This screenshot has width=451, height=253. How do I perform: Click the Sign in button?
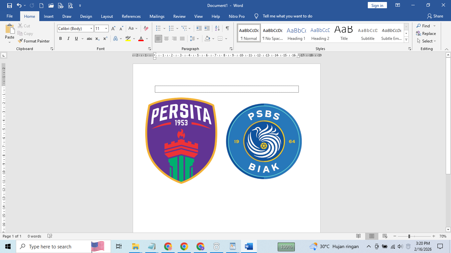click(x=377, y=5)
